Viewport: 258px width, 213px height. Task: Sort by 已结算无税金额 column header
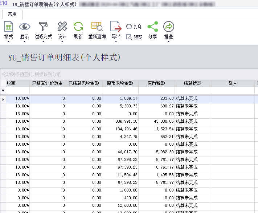pyautogui.click(x=84, y=83)
